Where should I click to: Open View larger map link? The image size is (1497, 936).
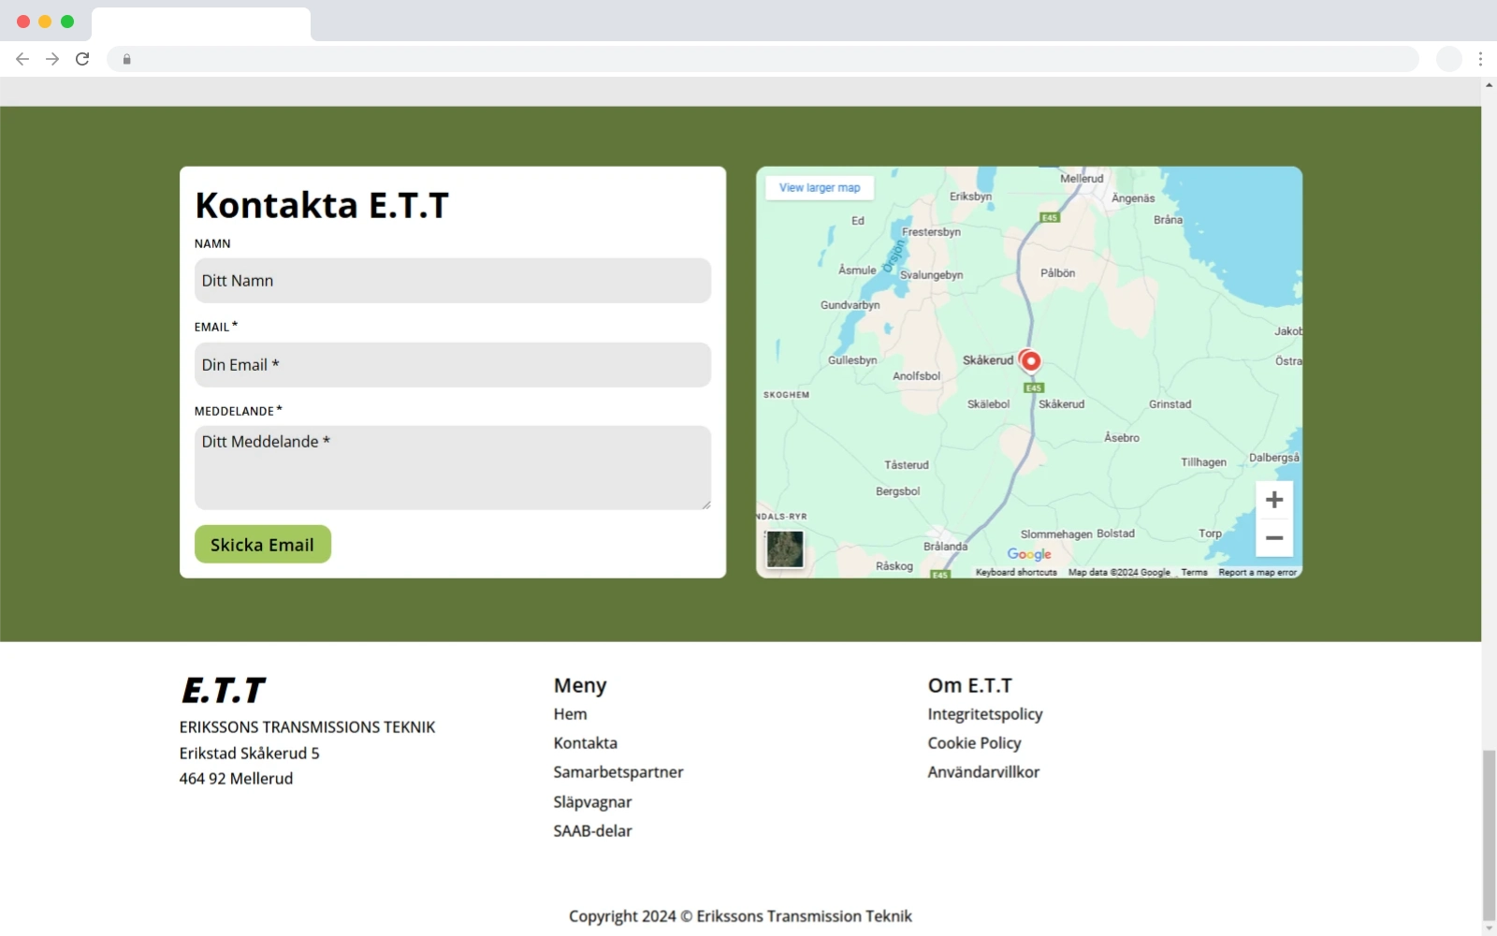point(820,188)
